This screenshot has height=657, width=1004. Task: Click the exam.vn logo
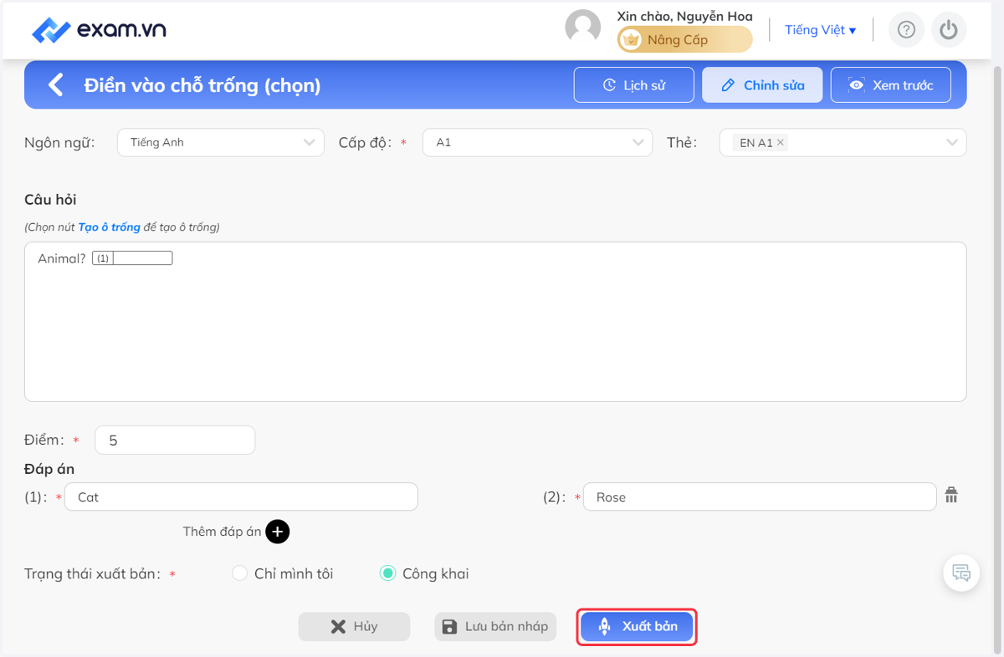point(99,30)
